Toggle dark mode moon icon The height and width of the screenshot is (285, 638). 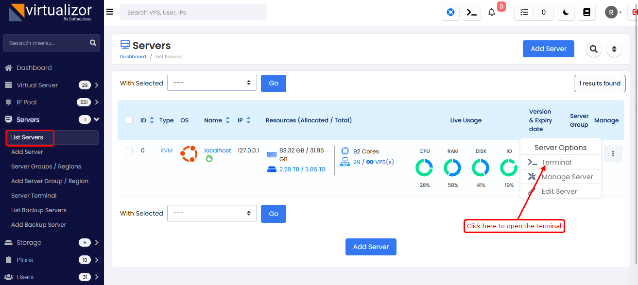(566, 13)
